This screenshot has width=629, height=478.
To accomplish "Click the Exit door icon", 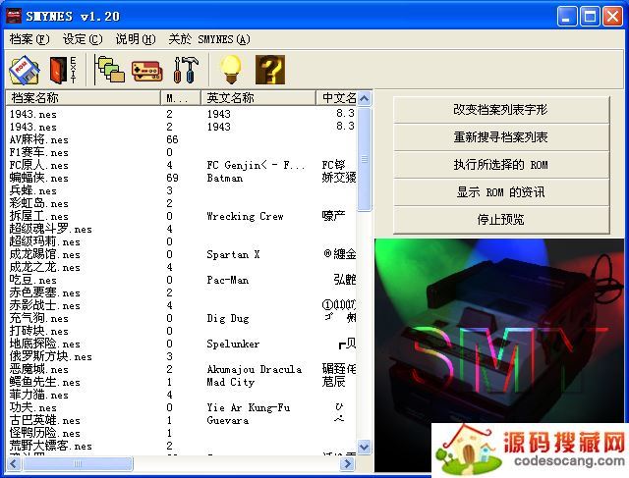I will coord(63,70).
